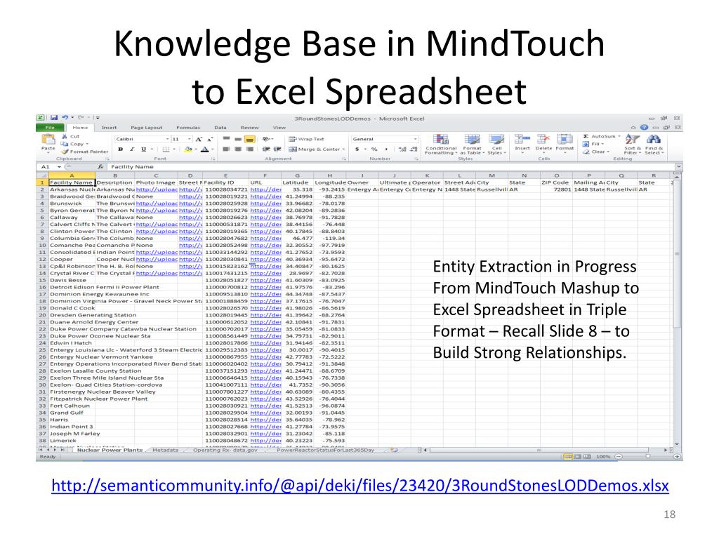Screen dimensions: 719x539
Task: Click the Accounting dollar format icon
Action: tap(357, 149)
